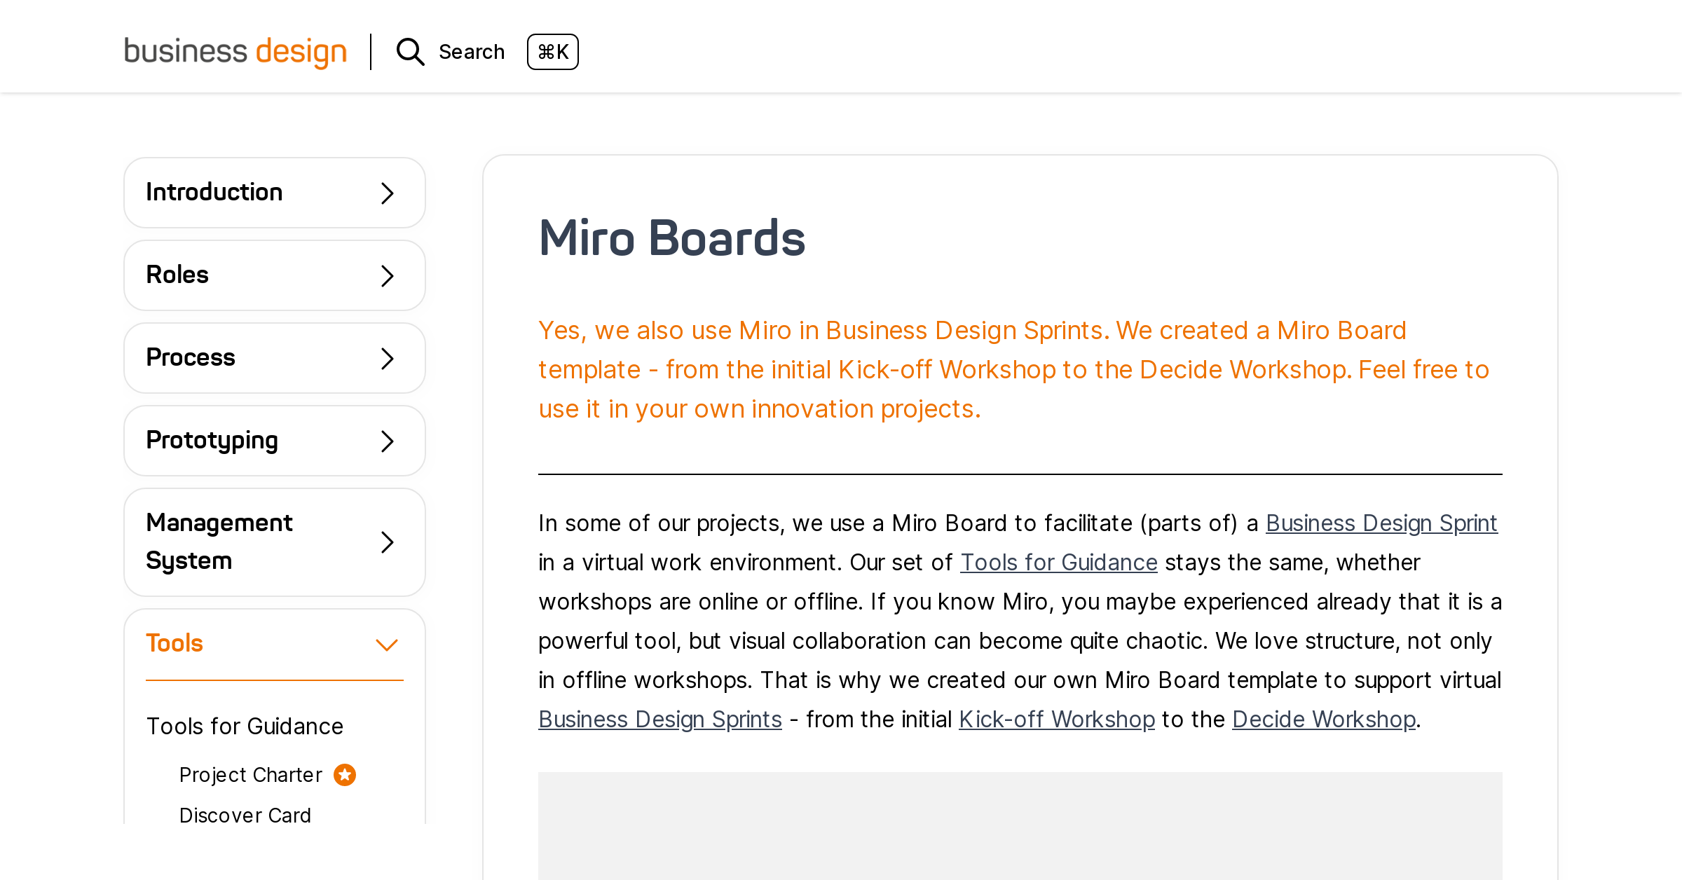Select Project Charter in the sidebar
The height and width of the screenshot is (880, 1682).
(x=250, y=774)
